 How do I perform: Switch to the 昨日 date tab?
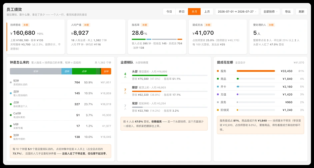click(182, 12)
